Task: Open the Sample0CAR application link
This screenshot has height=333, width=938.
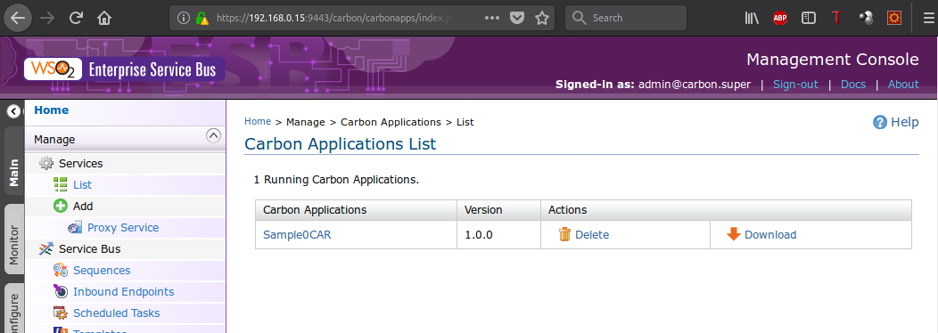Action: point(297,234)
